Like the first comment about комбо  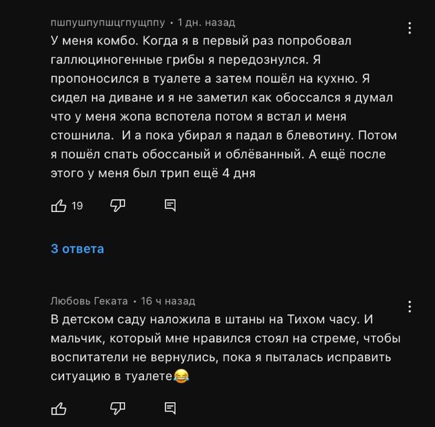[58, 205]
